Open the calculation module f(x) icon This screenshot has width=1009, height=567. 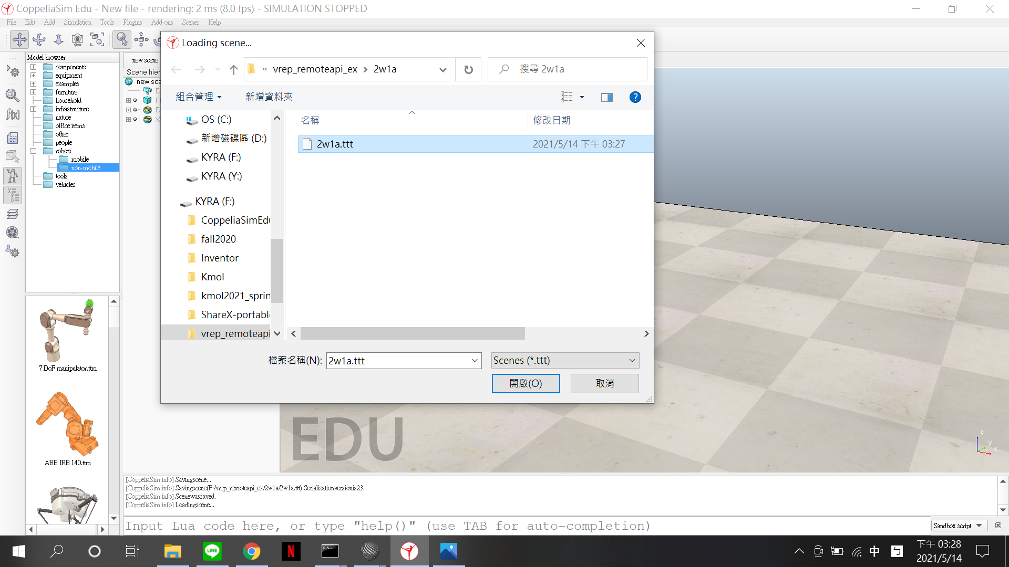[x=13, y=114]
